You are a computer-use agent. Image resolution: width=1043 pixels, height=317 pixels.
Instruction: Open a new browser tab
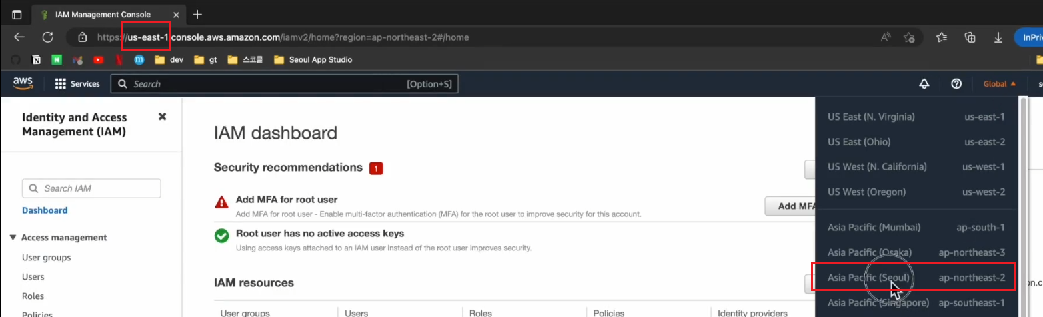tap(197, 15)
